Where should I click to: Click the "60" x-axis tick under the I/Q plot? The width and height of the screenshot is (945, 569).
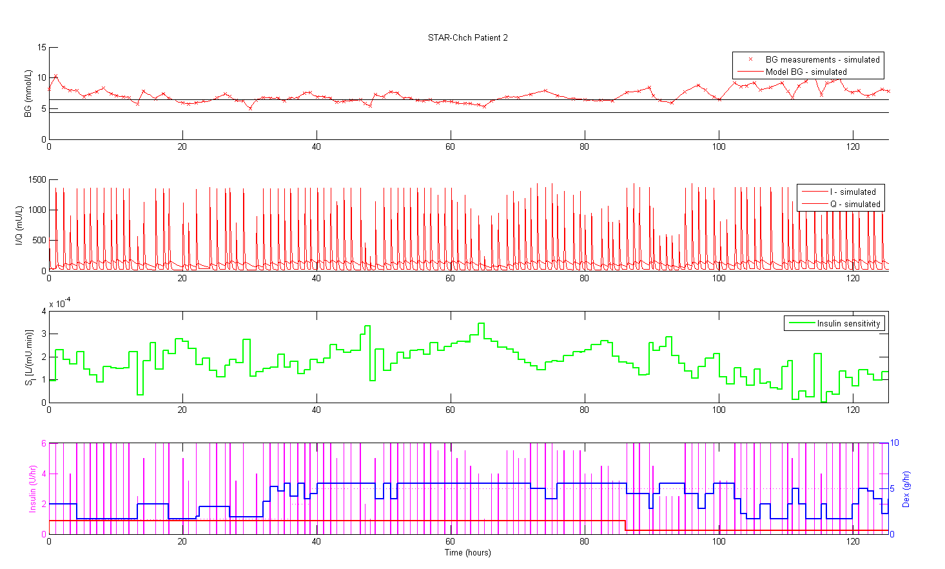click(451, 278)
